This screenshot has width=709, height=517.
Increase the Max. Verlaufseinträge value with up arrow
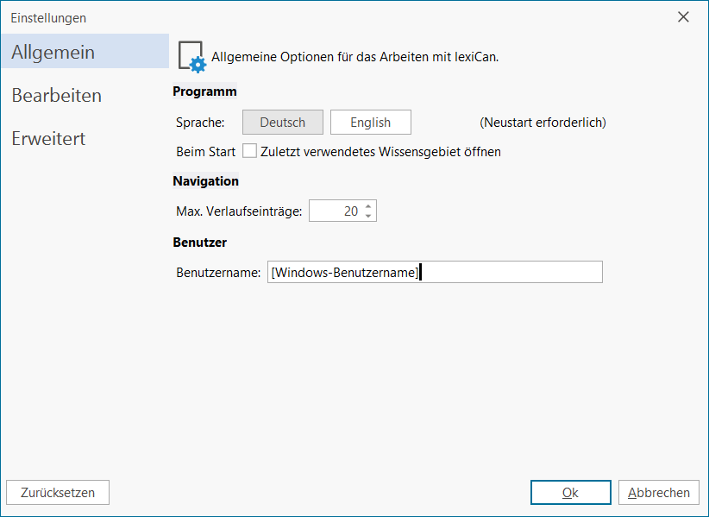(368, 206)
